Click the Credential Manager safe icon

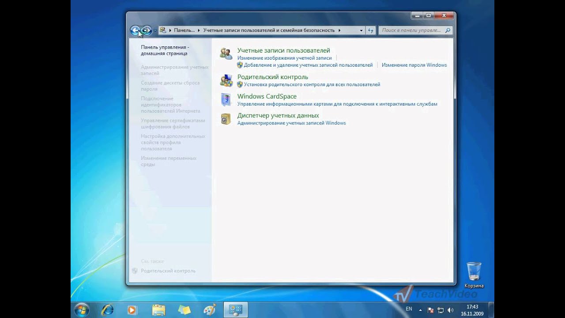click(226, 119)
